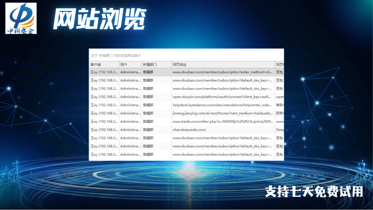This screenshot has width=373, height=210.
Task: Click 剪辑部 in the chat.deepseek.com row
Action: [x=148, y=130]
